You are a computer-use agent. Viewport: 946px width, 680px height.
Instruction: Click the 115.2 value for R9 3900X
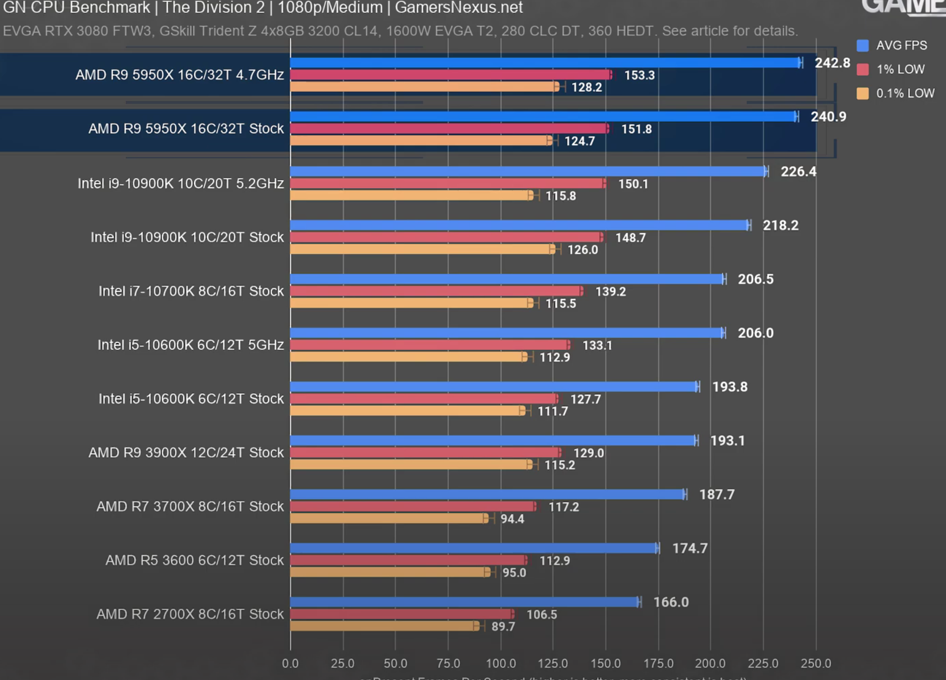560,465
